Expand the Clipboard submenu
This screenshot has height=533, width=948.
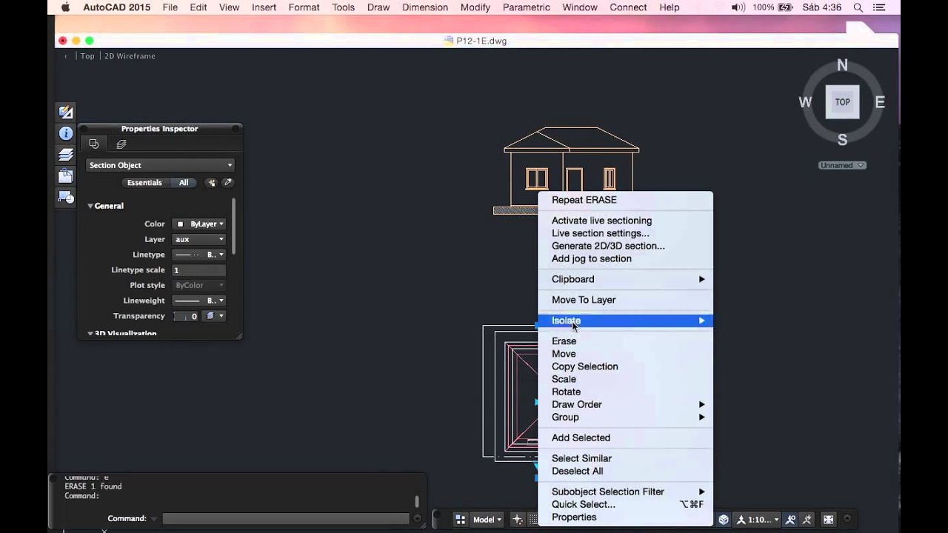(625, 279)
